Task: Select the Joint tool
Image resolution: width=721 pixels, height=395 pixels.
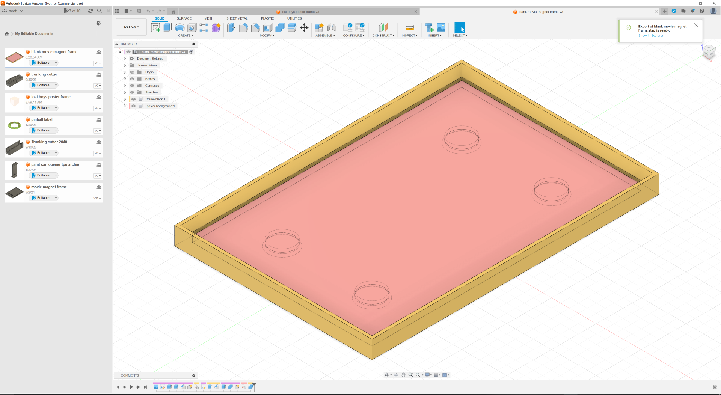Action: (331, 27)
